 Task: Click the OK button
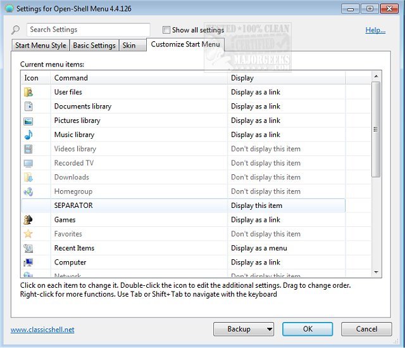[308, 329]
